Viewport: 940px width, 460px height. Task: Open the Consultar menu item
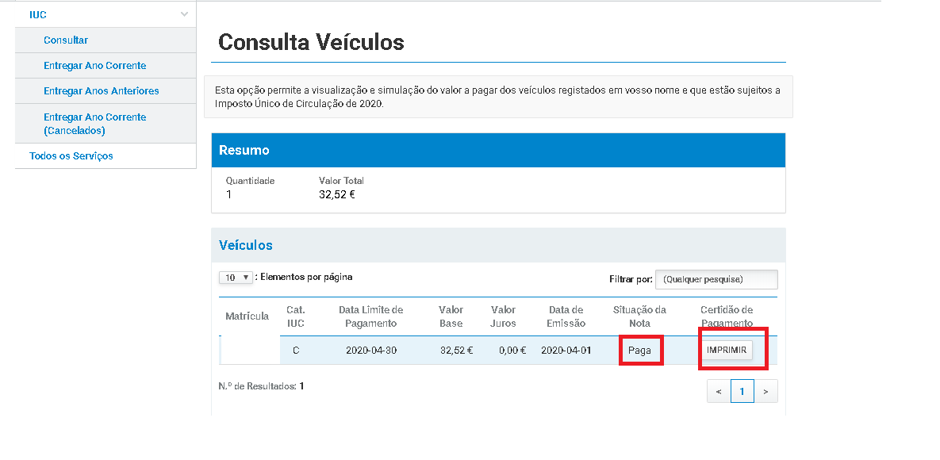tap(66, 40)
